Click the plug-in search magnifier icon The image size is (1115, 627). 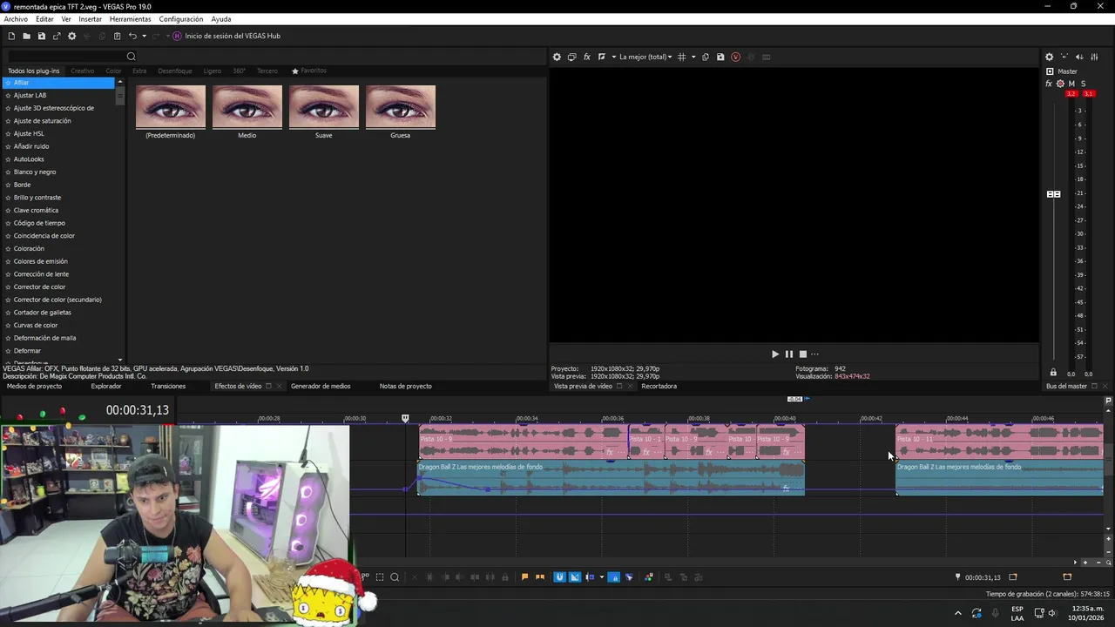click(x=132, y=57)
